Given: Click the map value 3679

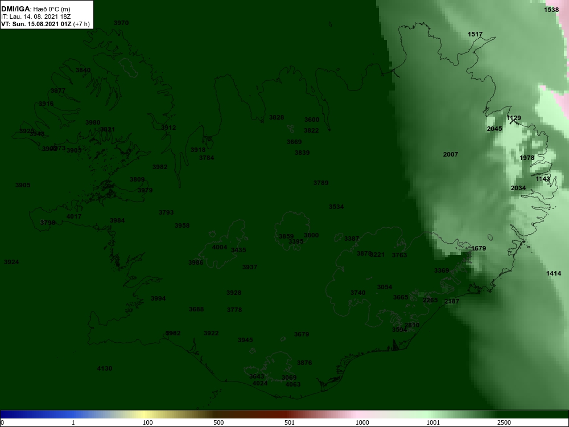Looking at the screenshot, I should tap(302, 334).
